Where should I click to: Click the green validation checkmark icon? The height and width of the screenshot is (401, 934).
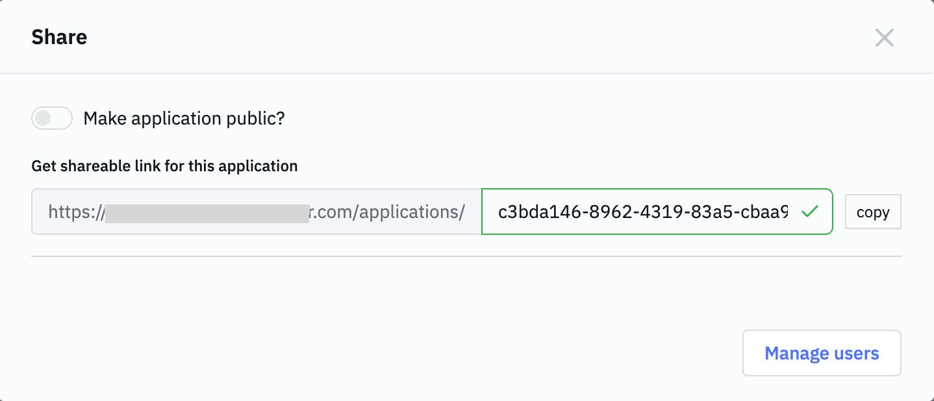click(x=809, y=212)
